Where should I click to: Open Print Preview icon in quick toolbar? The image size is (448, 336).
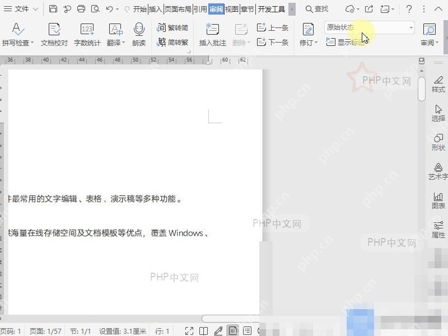95,9
